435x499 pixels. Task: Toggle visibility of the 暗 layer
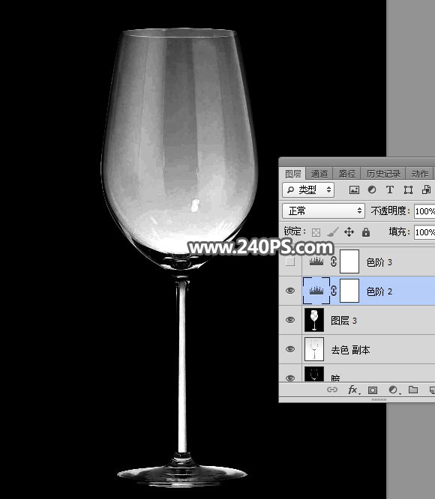pyautogui.click(x=290, y=378)
